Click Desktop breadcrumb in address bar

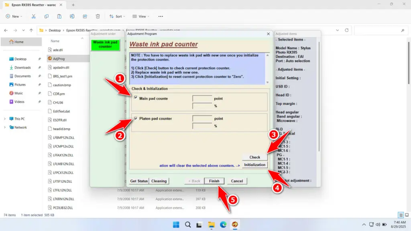(55, 30)
